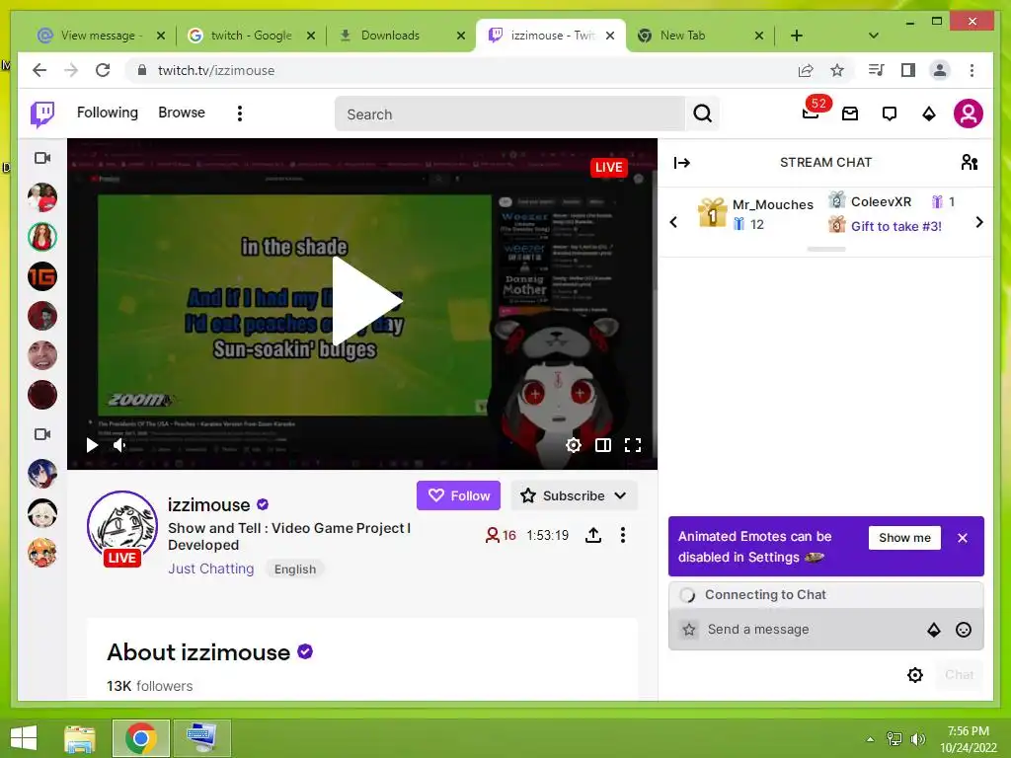
Task: Click the Bits icon in chat input
Action: click(x=933, y=630)
